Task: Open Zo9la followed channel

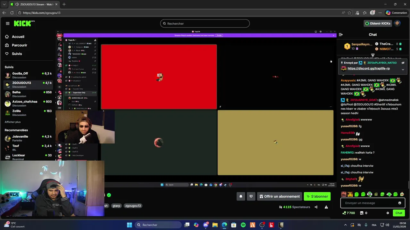Action: click(x=28, y=113)
